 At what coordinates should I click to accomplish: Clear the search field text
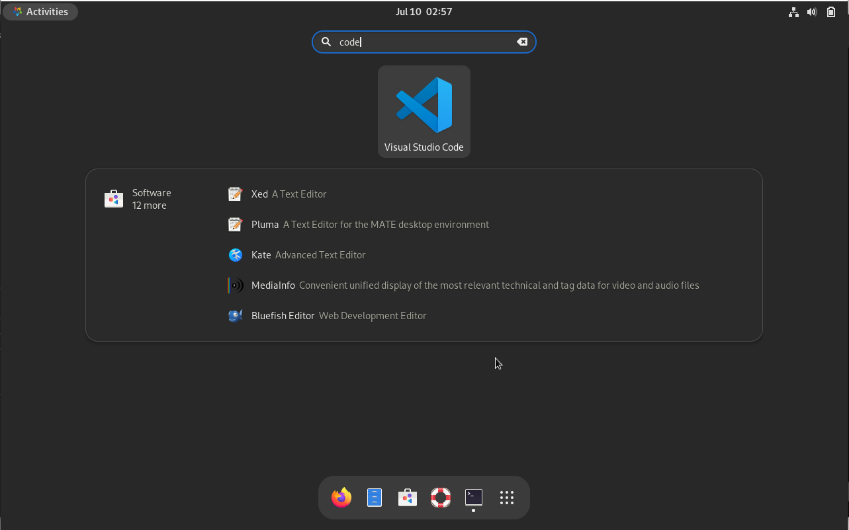[x=522, y=42]
